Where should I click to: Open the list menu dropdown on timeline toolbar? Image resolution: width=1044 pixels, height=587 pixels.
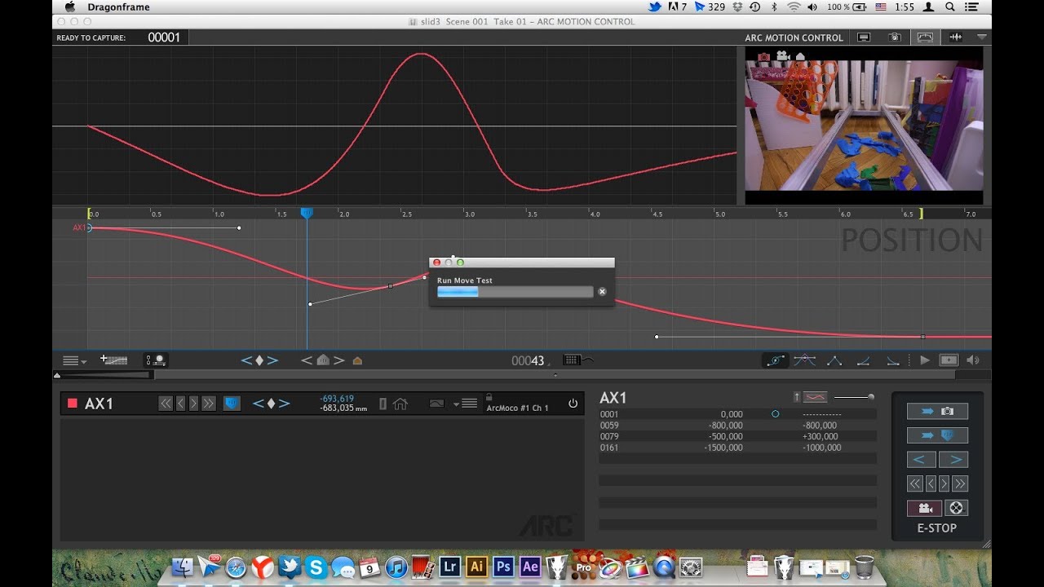74,360
